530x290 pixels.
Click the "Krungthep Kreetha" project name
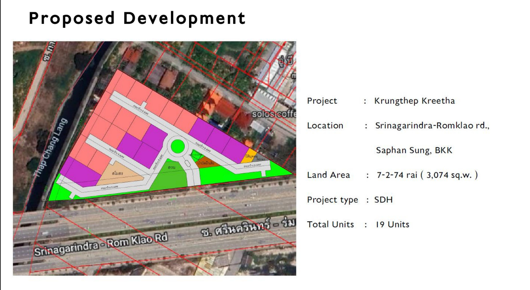click(414, 101)
